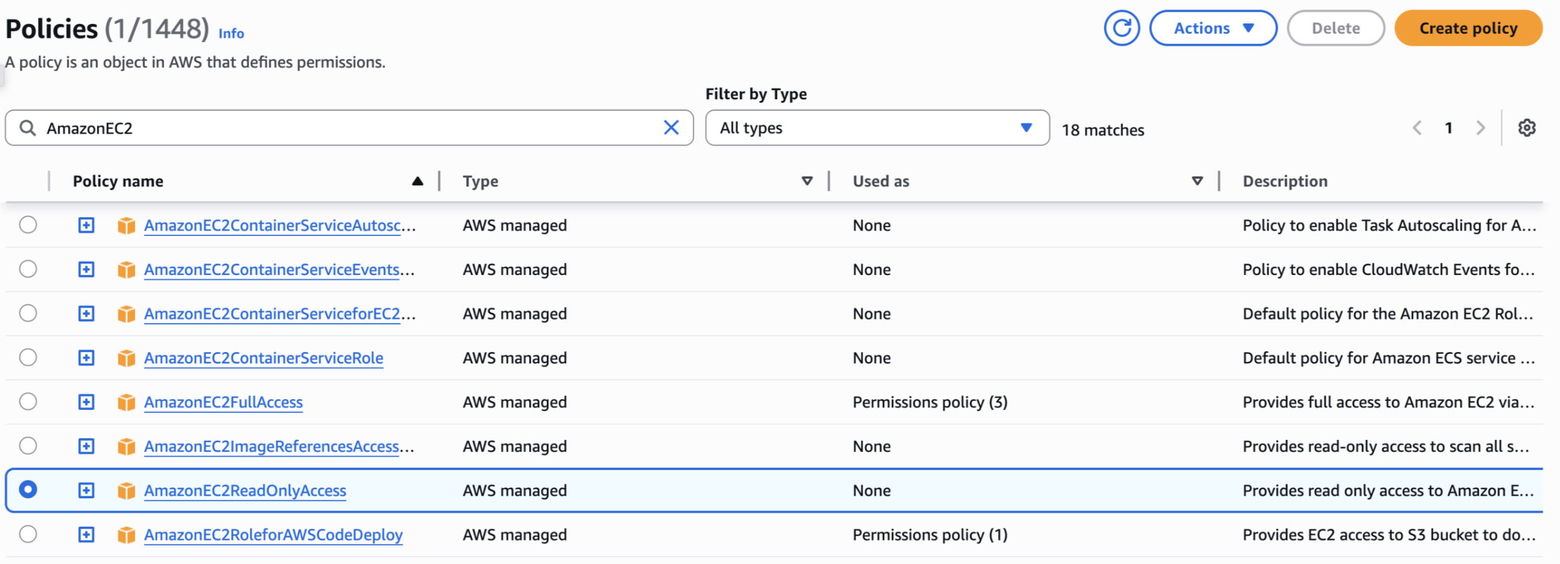This screenshot has height=564, width=1560.
Task: Sort by Policy name ascending arrow
Action: tap(417, 181)
